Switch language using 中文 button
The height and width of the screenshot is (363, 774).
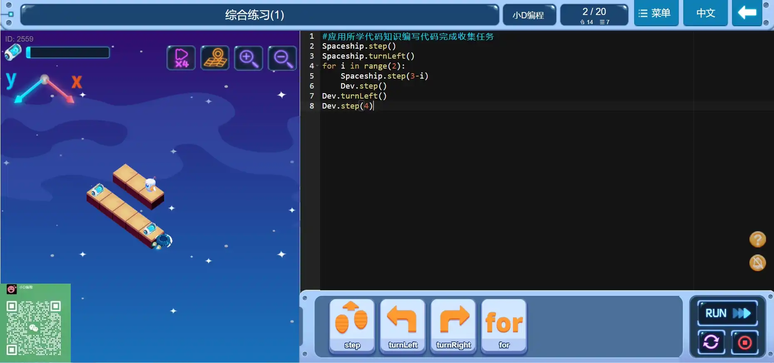coord(705,13)
